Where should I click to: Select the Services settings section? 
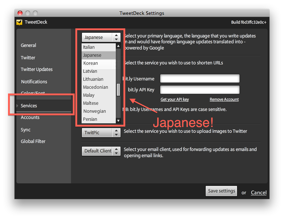click(44, 106)
